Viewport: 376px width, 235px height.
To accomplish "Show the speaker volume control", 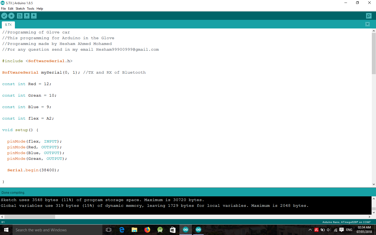I will (x=329, y=230).
